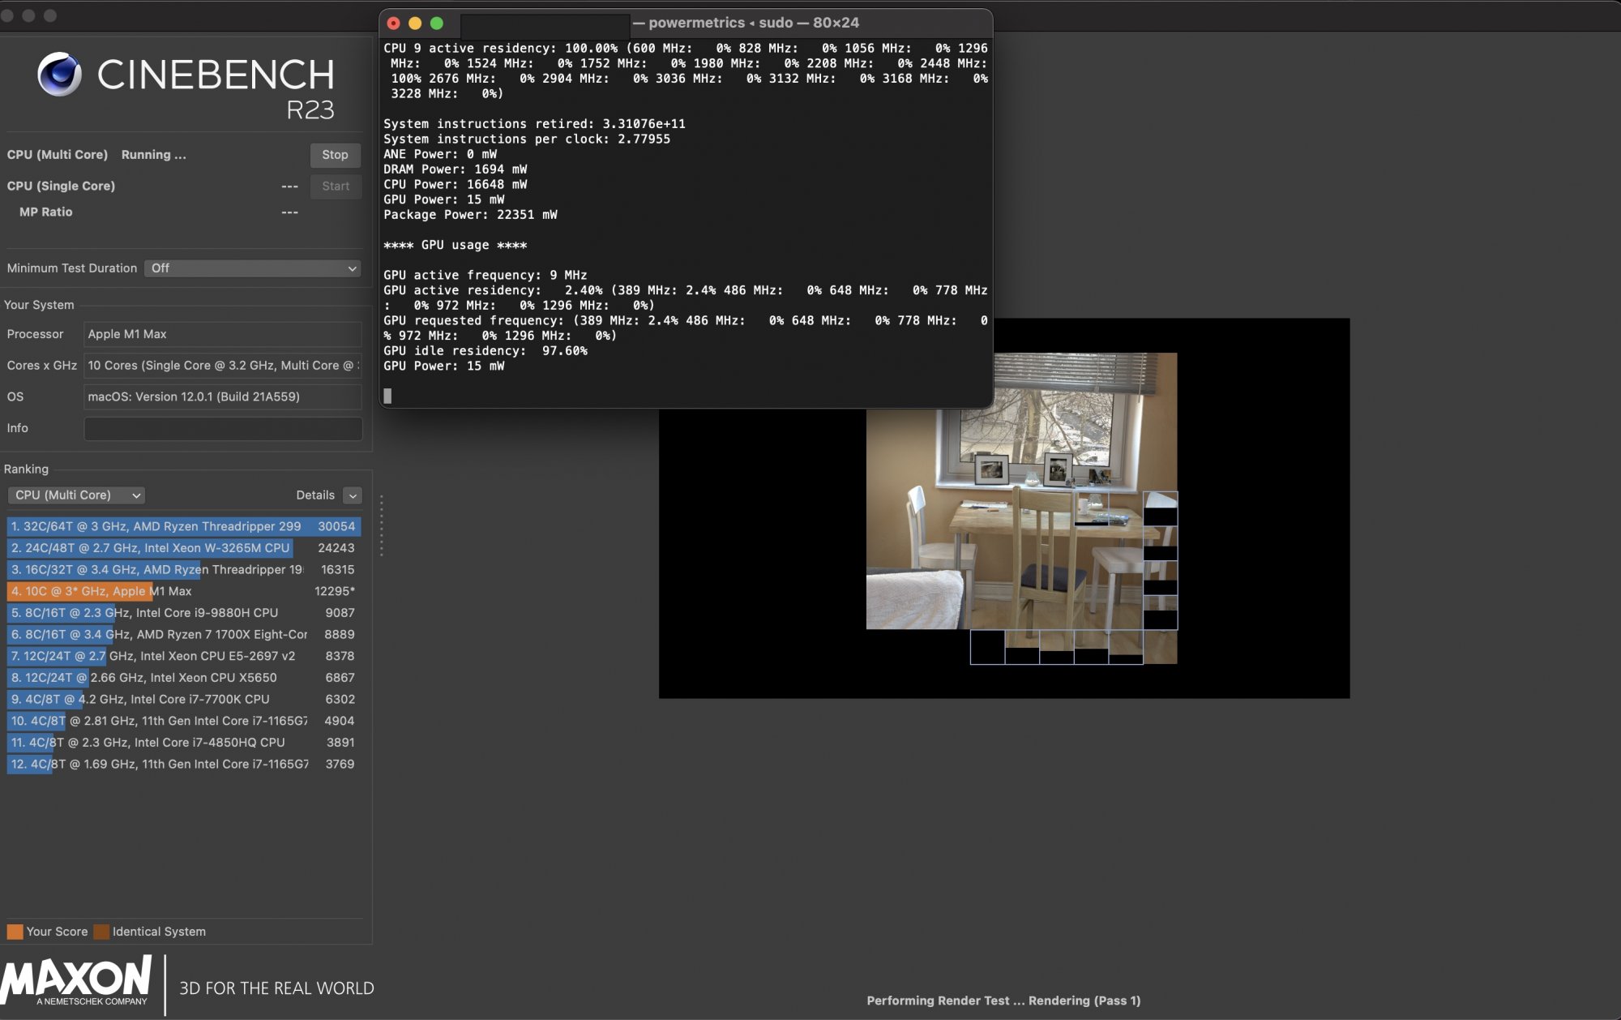Expand the ranking Details dropdown arrow
Viewport: 1621px width, 1020px height.
[353, 495]
